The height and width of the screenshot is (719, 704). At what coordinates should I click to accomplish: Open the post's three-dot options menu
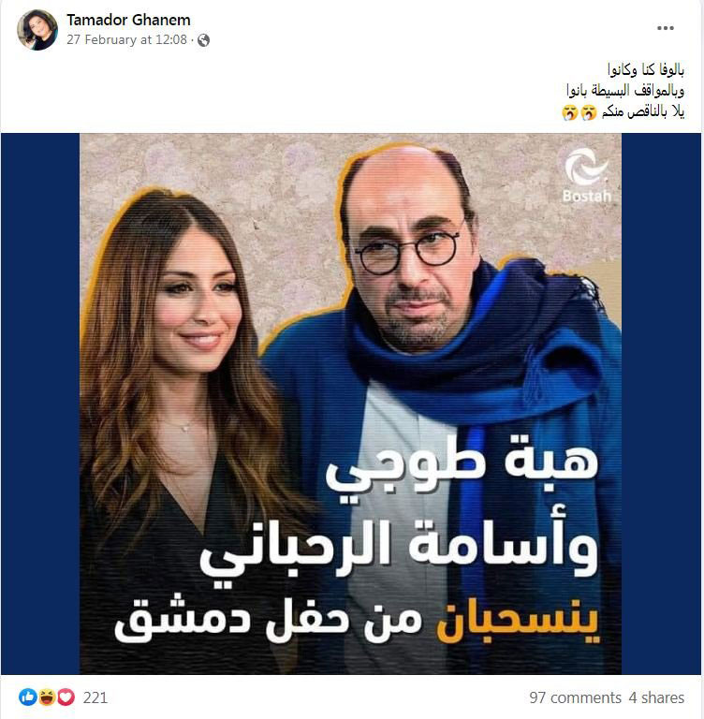665,28
